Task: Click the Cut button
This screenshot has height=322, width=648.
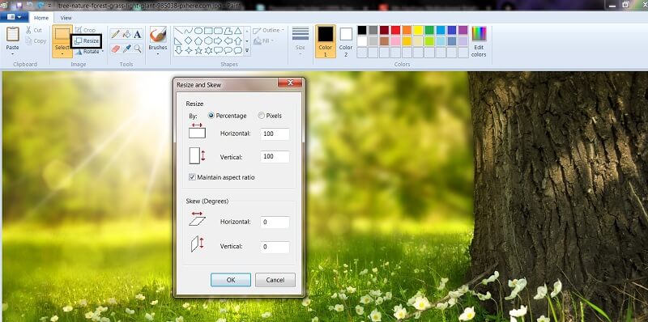Action: click(33, 30)
